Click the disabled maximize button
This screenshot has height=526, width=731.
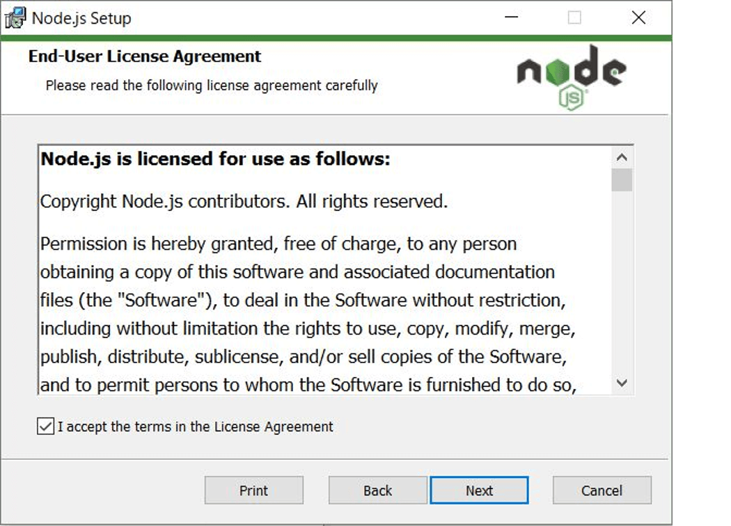click(x=574, y=17)
